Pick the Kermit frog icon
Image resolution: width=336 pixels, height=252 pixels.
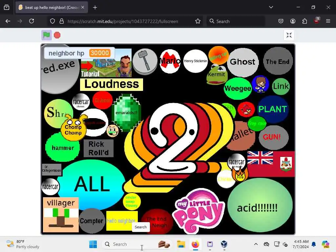(x=217, y=74)
